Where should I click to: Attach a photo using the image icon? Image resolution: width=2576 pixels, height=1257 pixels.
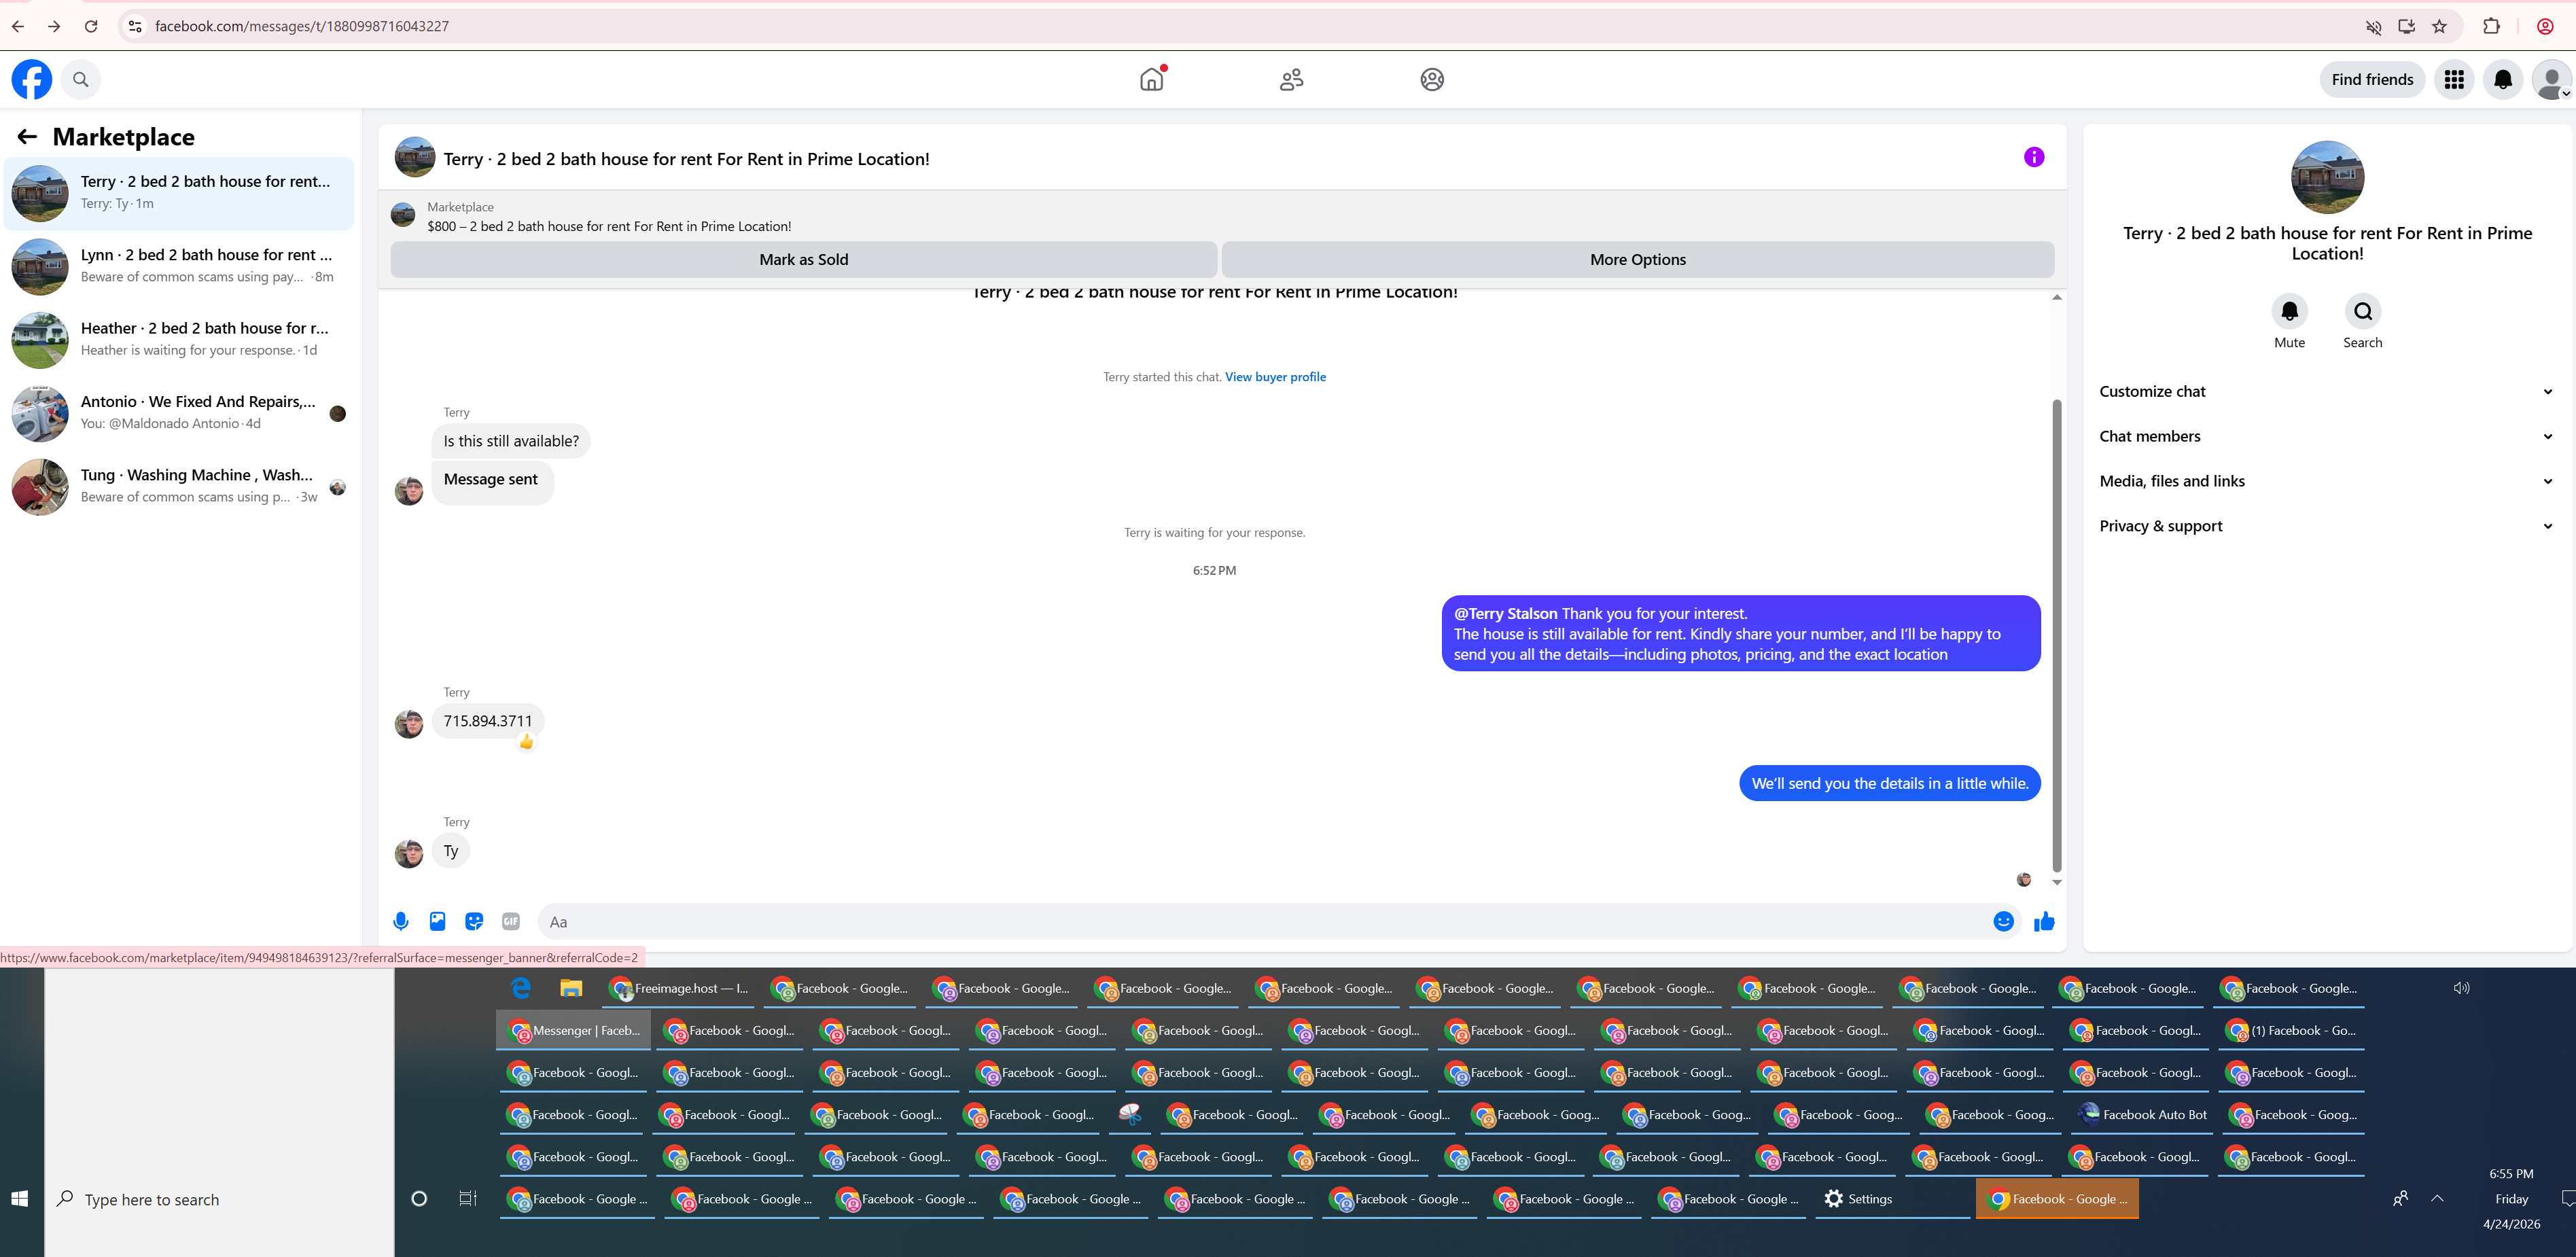pyautogui.click(x=437, y=921)
